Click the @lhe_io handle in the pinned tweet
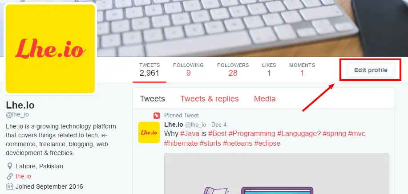This screenshot has height=194, width=408. (195, 124)
